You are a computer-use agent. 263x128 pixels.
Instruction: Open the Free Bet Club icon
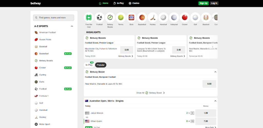pos(89,17)
